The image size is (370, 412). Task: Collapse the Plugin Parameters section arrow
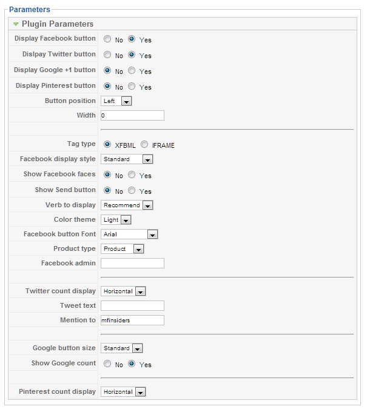(x=15, y=24)
